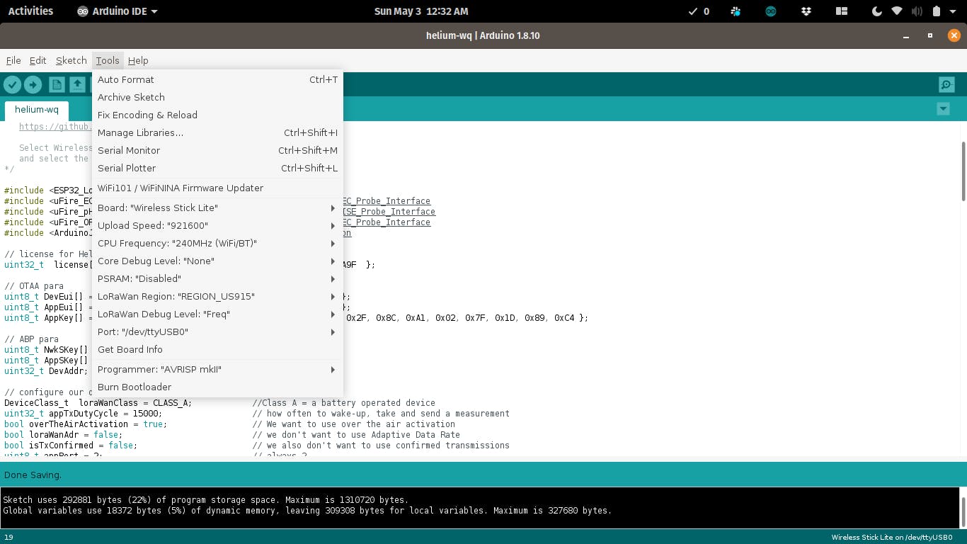Expand Core Debug Level: "None" submenu

[x=217, y=261]
